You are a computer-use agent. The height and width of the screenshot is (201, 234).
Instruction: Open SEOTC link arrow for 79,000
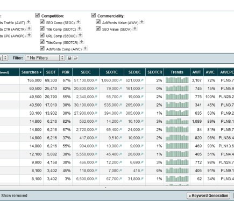coord(120,88)
